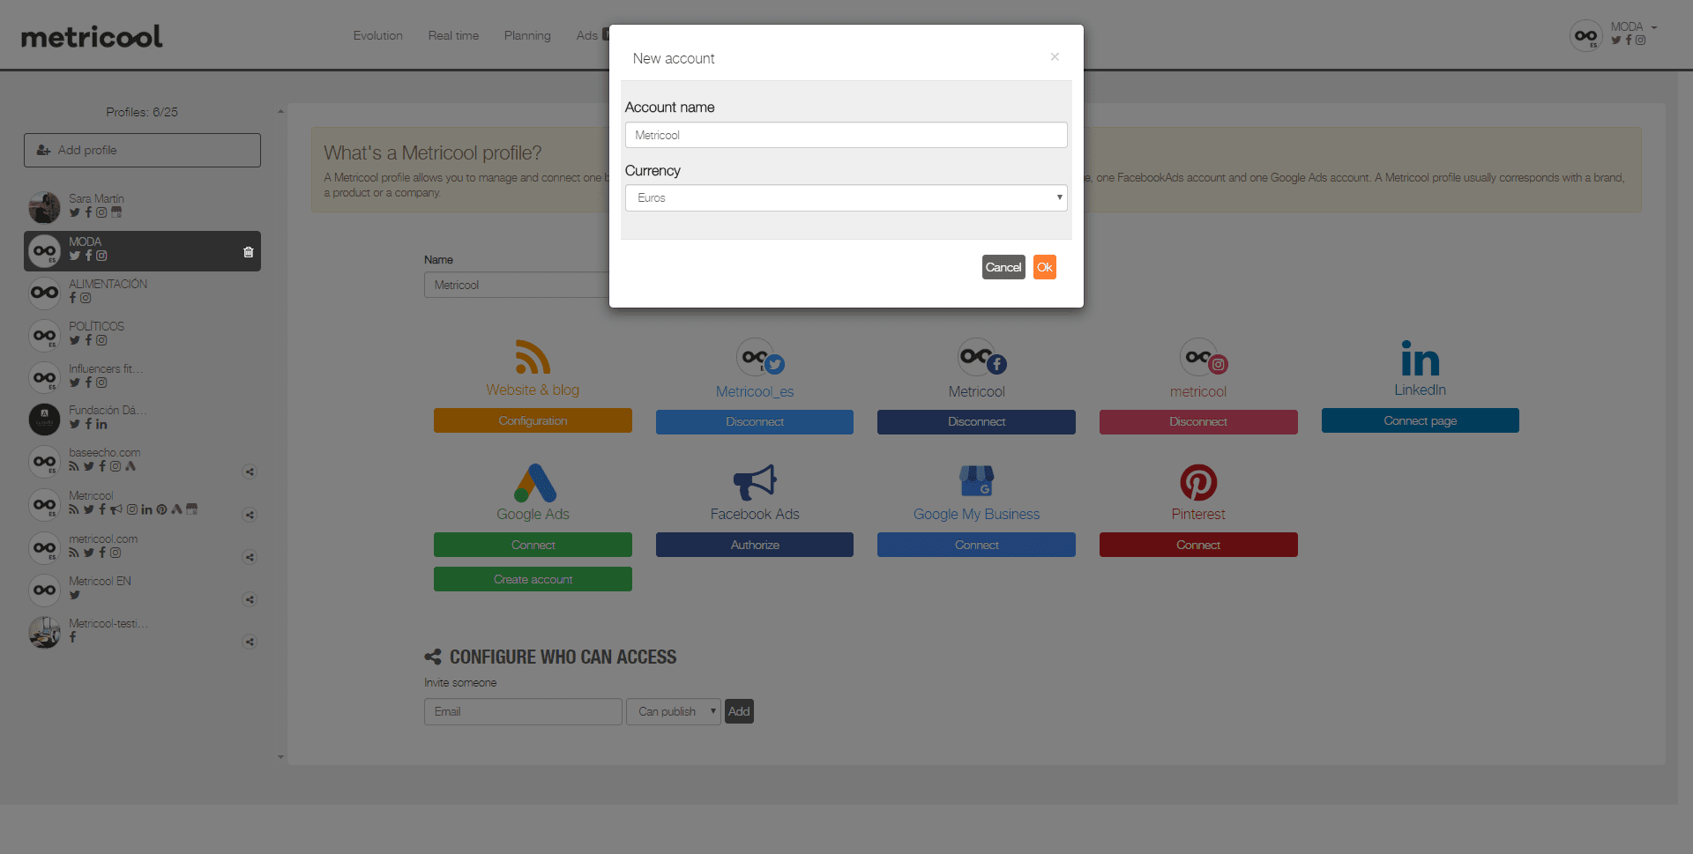Screen dimensions: 1693x854
Task: Go to the Real time tab
Action: click(453, 35)
